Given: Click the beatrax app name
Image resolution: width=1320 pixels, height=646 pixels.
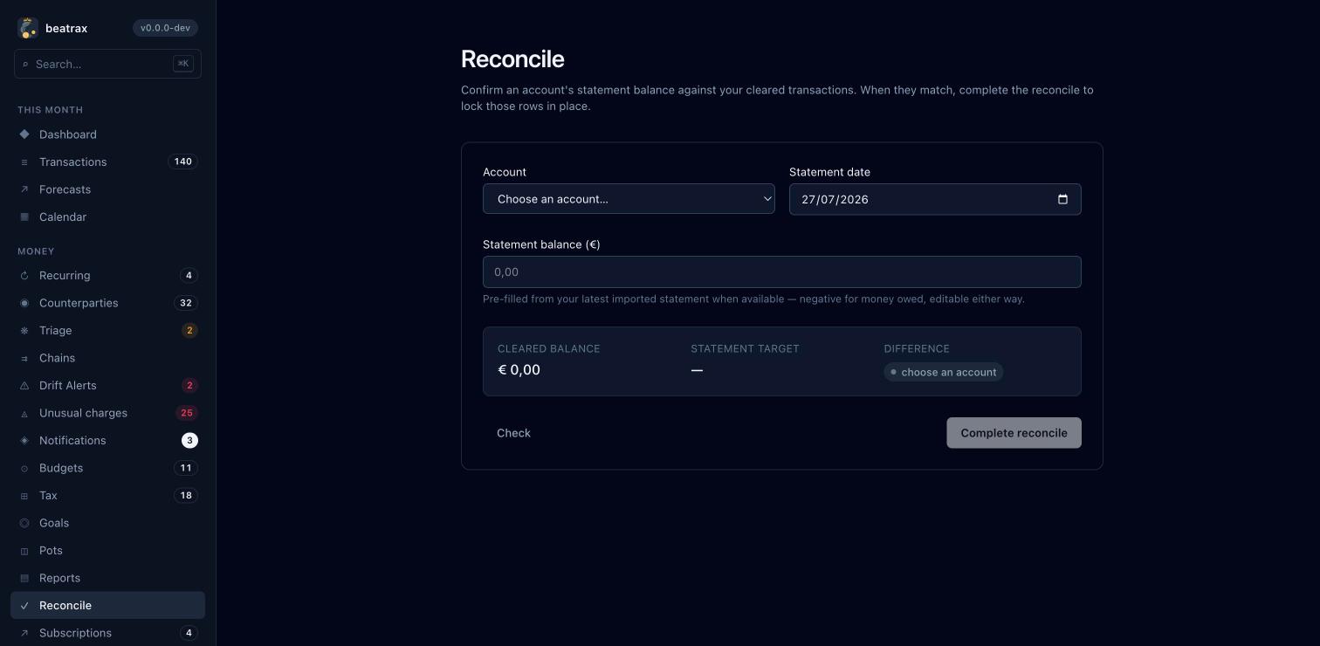Looking at the screenshot, I should pyautogui.click(x=66, y=28).
